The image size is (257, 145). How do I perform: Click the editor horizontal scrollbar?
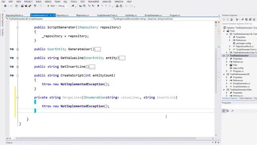[x=107, y=138]
